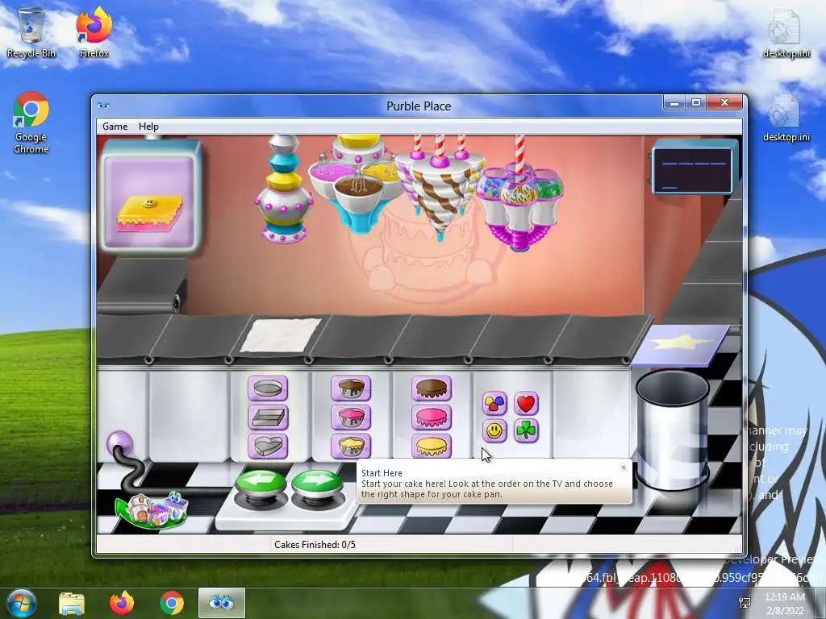Screen dimensions: 826x619
Task: Select the Google Chrome desktop shortcut
Action: [x=31, y=123]
